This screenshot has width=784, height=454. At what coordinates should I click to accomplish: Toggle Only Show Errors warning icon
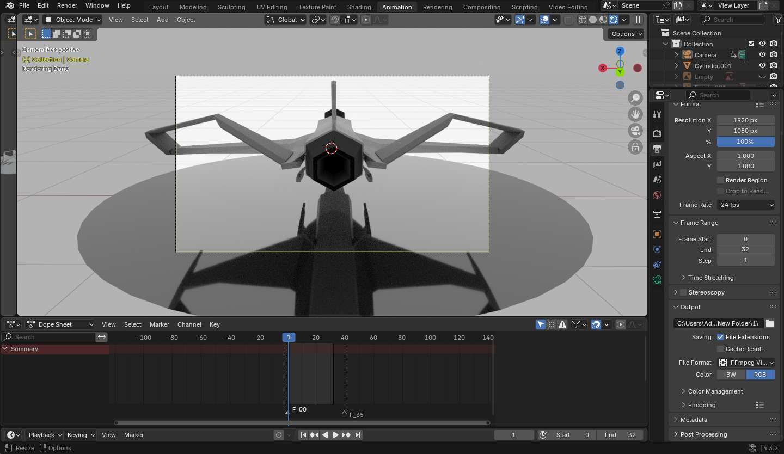coord(562,324)
